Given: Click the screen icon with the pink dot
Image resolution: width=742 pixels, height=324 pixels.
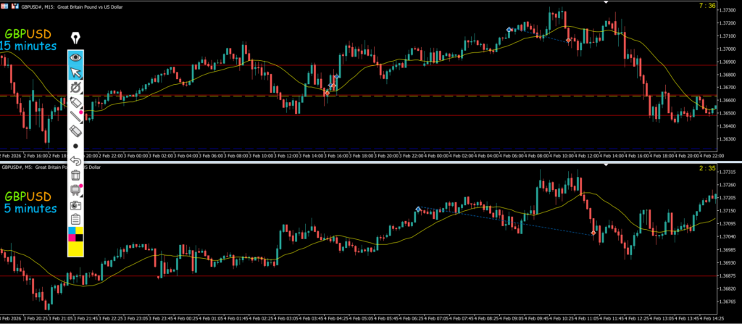Looking at the screenshot, I should [76, 190].
